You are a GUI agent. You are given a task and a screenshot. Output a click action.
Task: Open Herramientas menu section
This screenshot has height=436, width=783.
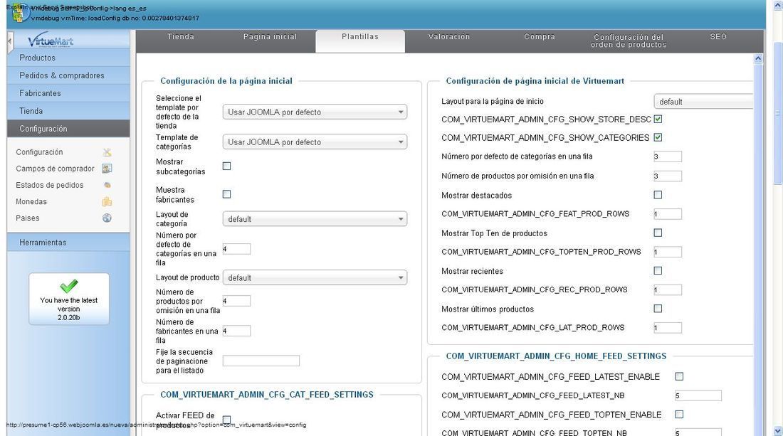pos(68,243)
